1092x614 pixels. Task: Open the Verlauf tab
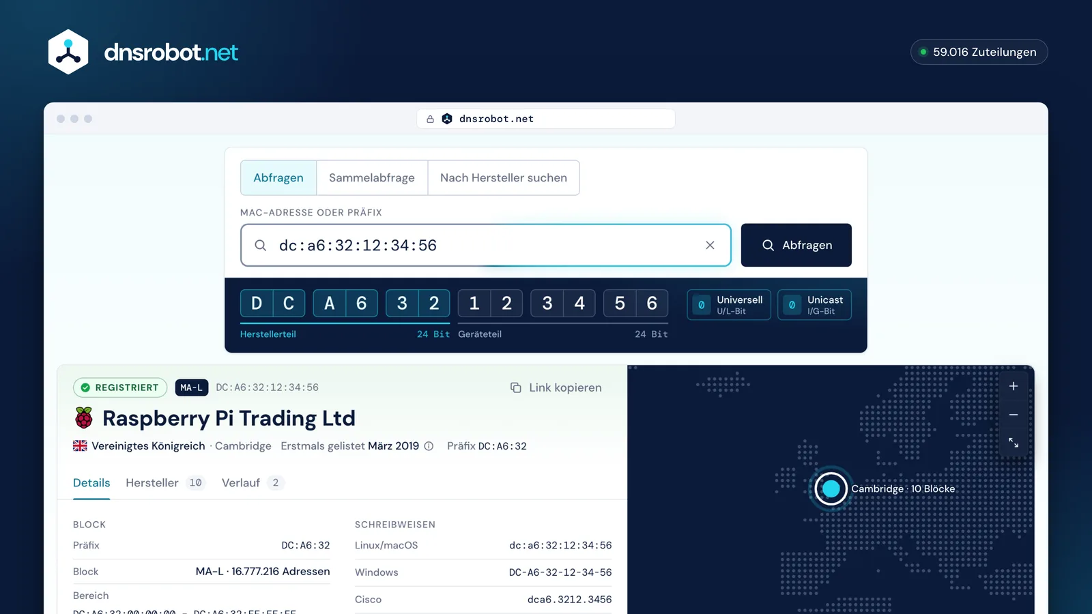click(x=253, y=483)
